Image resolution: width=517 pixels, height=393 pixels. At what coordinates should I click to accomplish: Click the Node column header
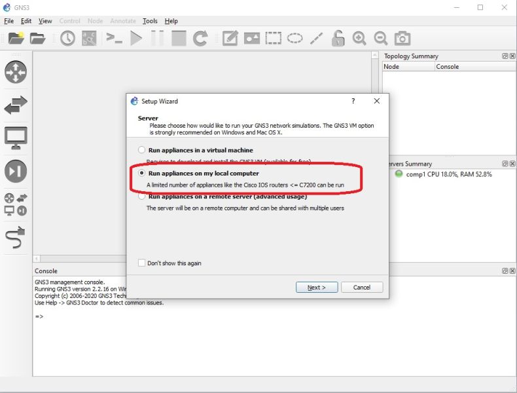pos(408,66)
